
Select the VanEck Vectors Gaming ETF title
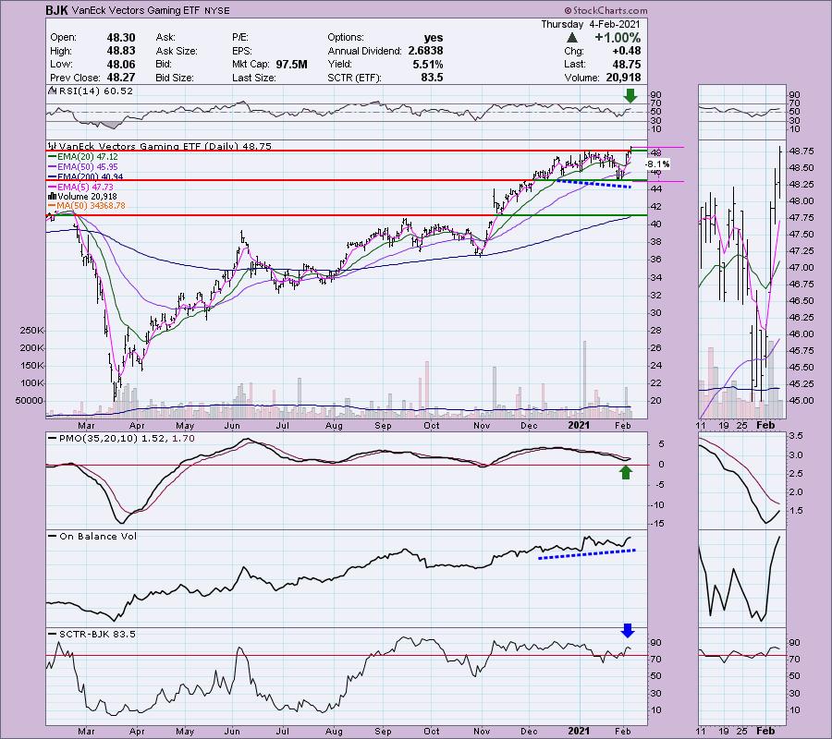[x=135, y=10]
